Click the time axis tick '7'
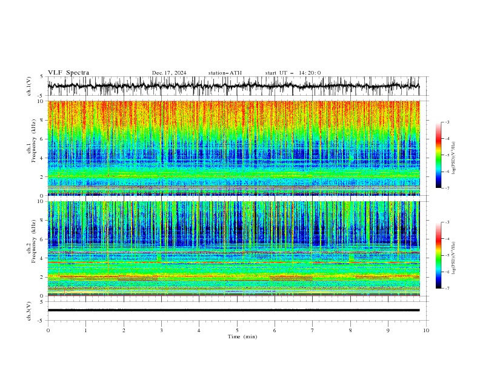Screen dimensions: 480x371 [313, 330]
